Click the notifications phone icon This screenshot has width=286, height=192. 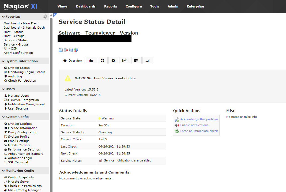coord(66,50)
